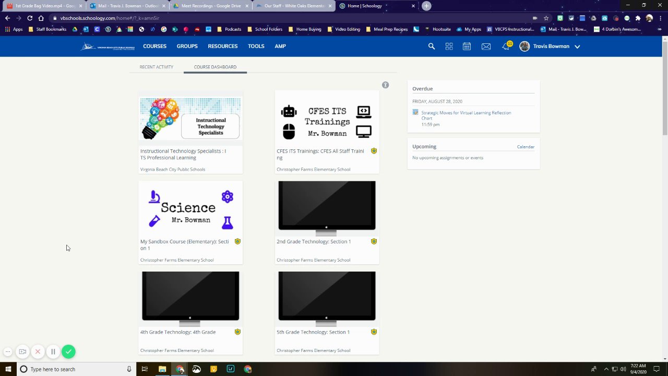The height and width of the screenshot is (376, 668).
Task: Click badge icon on 4th Grade Technology card
Action: pyautogui.click(x=237, y=332)
